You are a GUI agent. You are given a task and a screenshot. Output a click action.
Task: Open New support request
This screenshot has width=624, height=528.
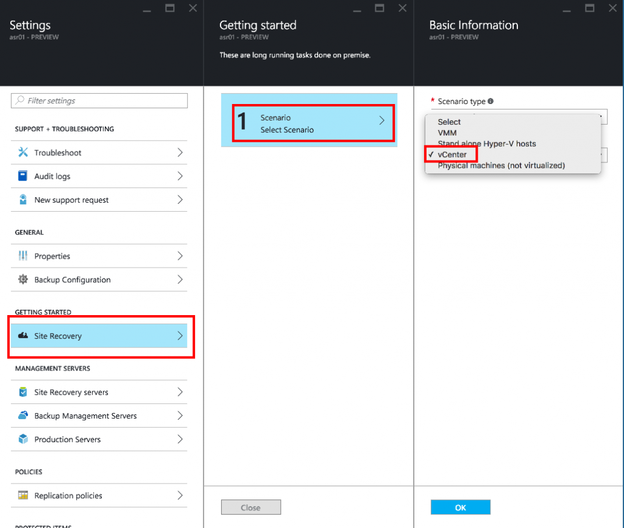pyautogui.click(x=99, y=200)
